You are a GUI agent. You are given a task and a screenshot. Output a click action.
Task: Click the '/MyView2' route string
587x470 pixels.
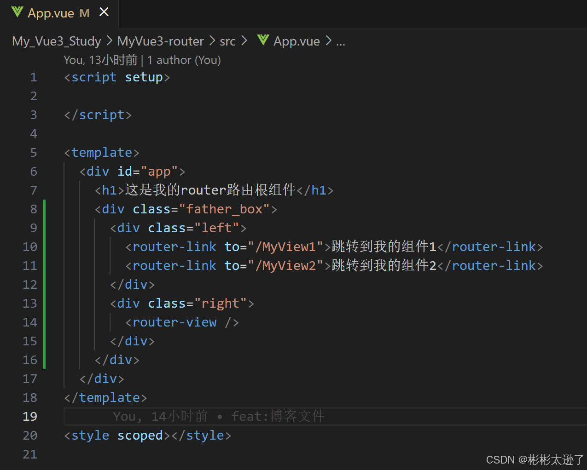(x=285, y=266)
